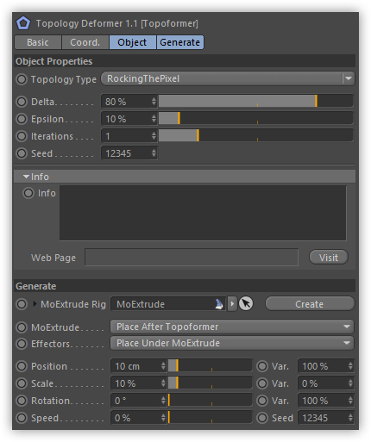Viewport: 371px width, 442px height.
Task: Open the MoExtrude Rig link field arrow menu
Action: pos(232,303)
